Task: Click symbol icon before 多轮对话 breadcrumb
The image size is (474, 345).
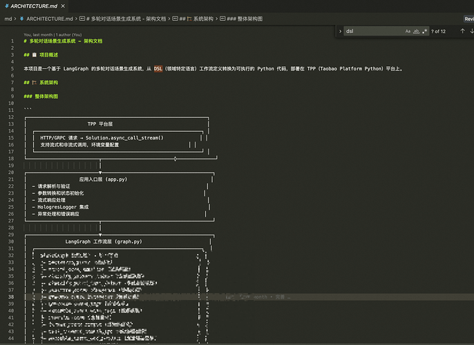Action: pyautogui.click(x=83, y=19)
